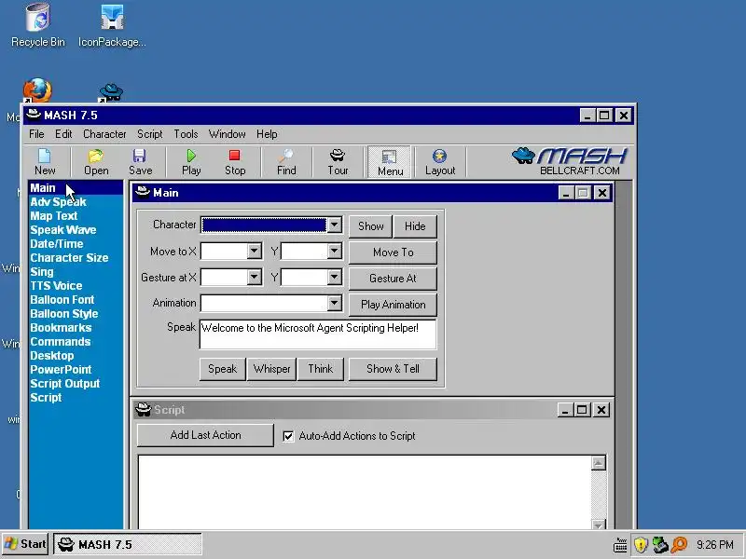
Task: Stop playback with red Stop icon
Action: (x=235, y=162)
